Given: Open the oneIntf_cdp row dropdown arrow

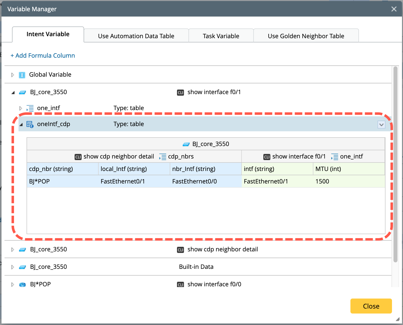Looking at the screenshot, I should (381, 125).
